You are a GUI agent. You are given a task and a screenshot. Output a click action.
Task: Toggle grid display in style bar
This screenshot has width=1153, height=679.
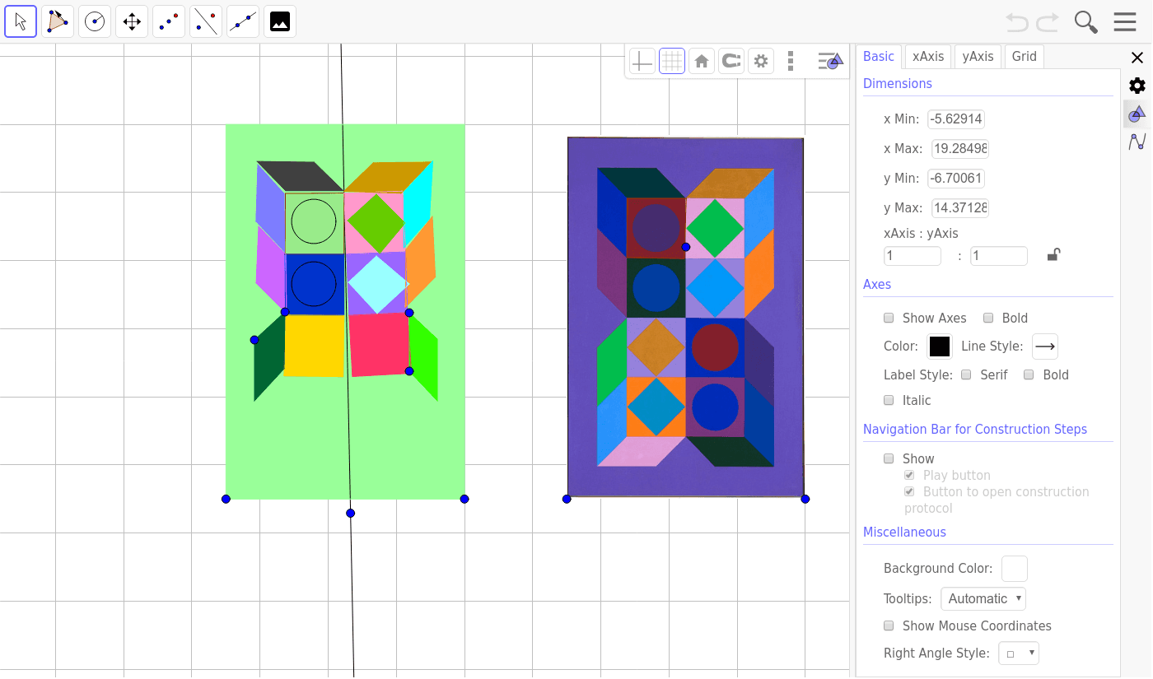click(672, 61)
